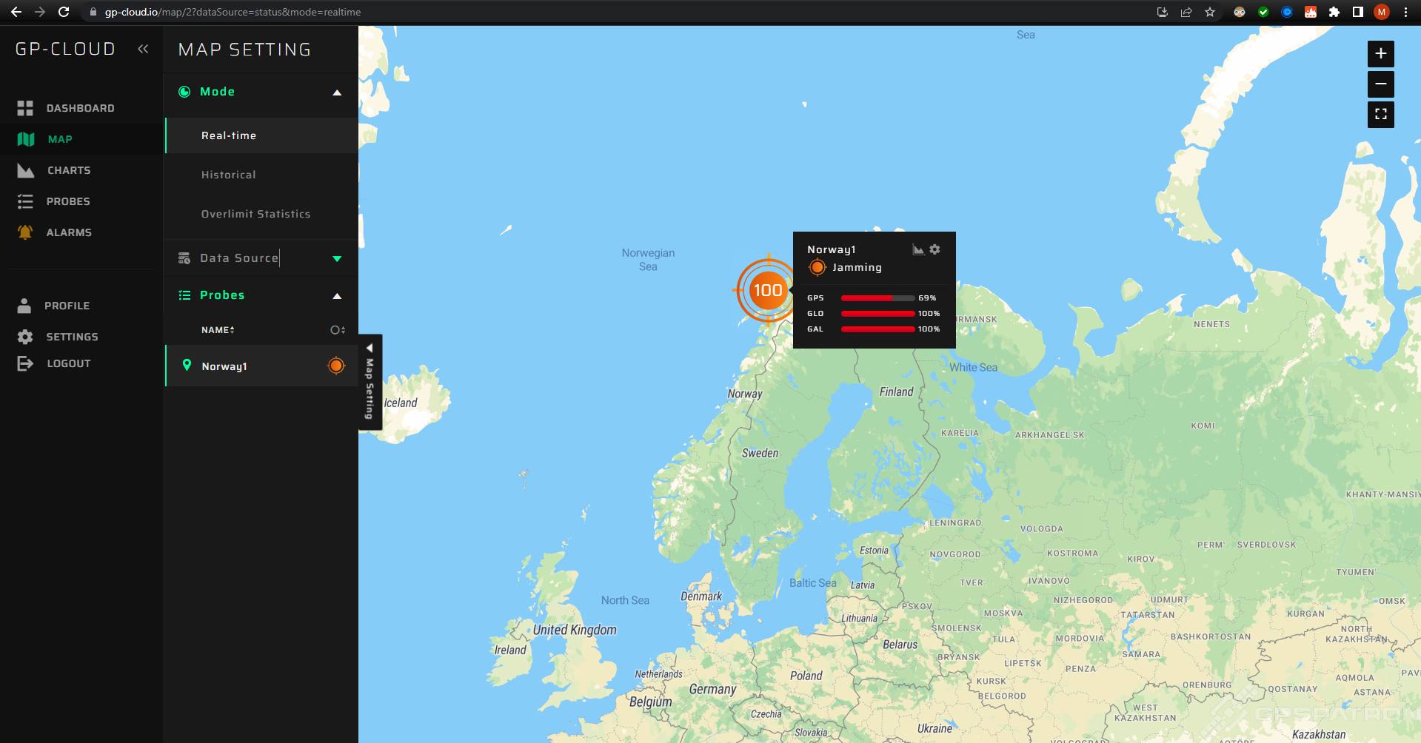
Task: Open the Dashboard from the sidebar
Action: point(80,108)
